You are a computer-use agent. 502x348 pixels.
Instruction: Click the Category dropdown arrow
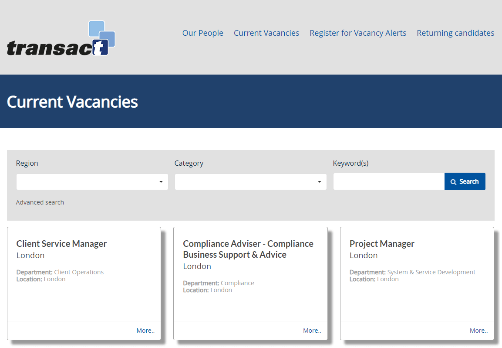tap(320, 181)
